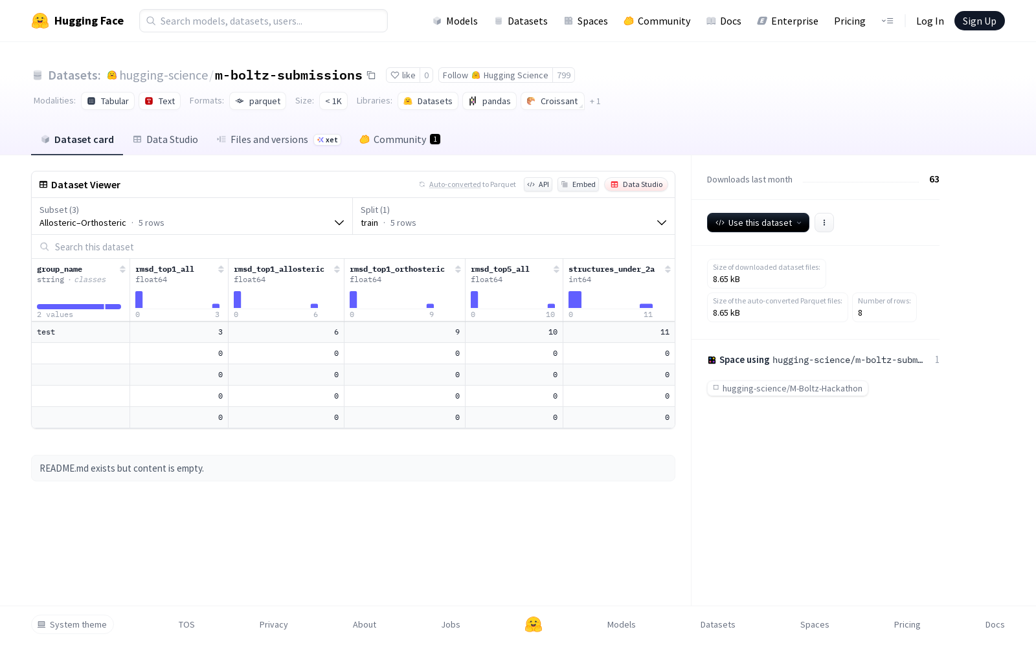The width and height of the screenshot is (1036, 647).
Task: Open the Community tab
Action: click(x=400, y=140)
